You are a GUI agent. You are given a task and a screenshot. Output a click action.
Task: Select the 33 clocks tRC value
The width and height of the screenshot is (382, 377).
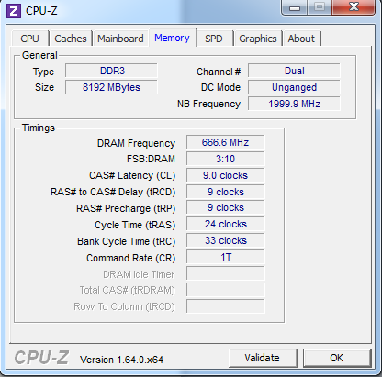226,240
